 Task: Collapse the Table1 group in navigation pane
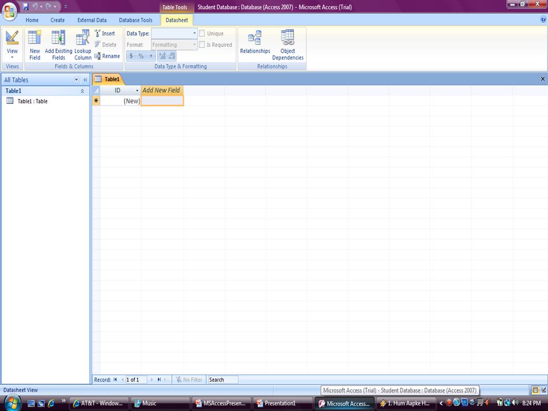pyautogui.click(x=82, y=91)
